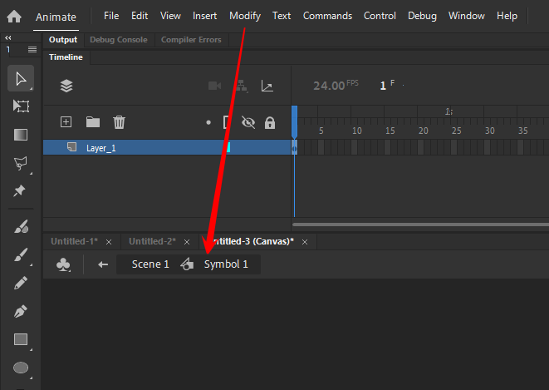Close the Untitled-2 document tab
The image size is (549, 390).
click(x=187, y=242)
